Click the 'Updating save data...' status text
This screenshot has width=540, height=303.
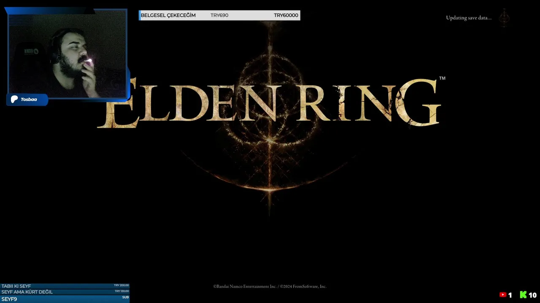(469, 18)
